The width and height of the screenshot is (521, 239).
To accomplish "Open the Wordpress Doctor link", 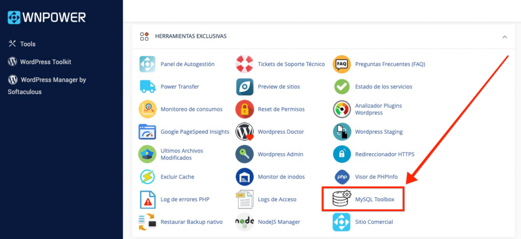I will [281, 132].
